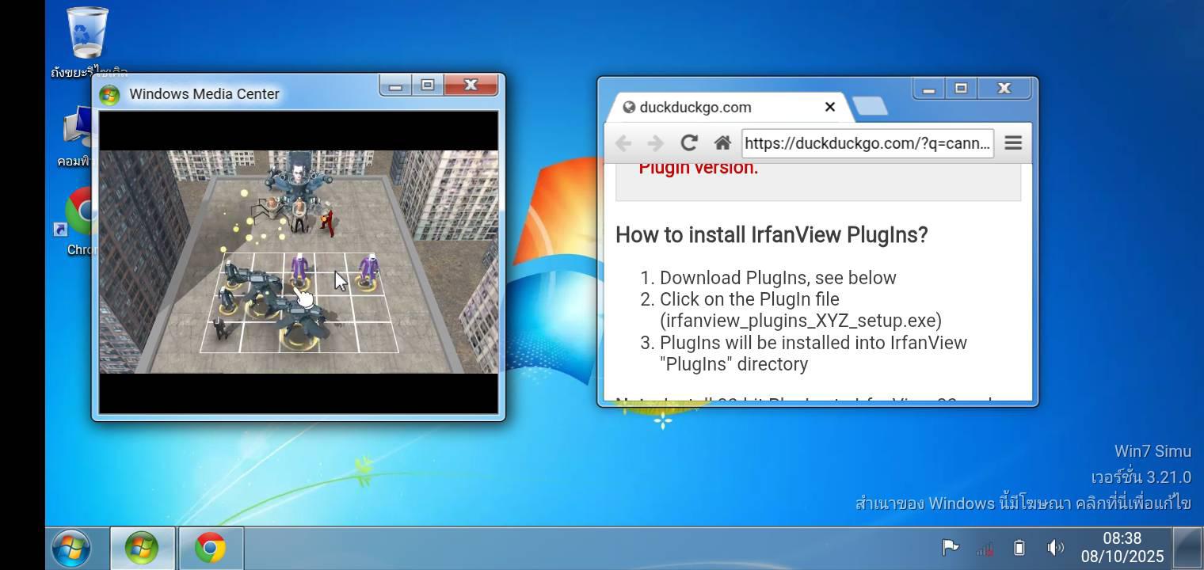Open the taskbar clock showing 08:38

pyautogui.click(x=1122, y=548)
